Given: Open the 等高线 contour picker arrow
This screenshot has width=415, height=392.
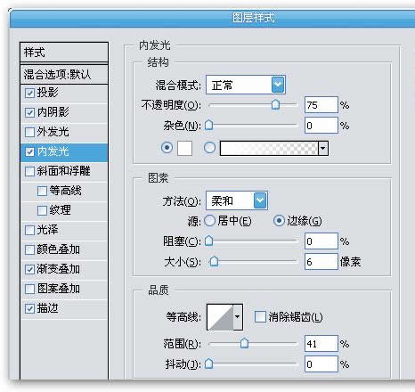Looking at the screenshot, I should point(238,317).
